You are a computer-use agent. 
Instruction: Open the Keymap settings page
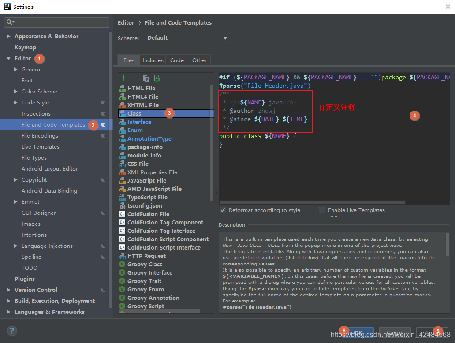click(x=26, y=47)
